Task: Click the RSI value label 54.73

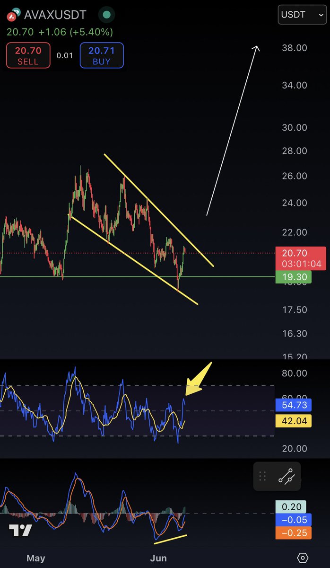Action: pyautogui.click(x=293, y=405)
